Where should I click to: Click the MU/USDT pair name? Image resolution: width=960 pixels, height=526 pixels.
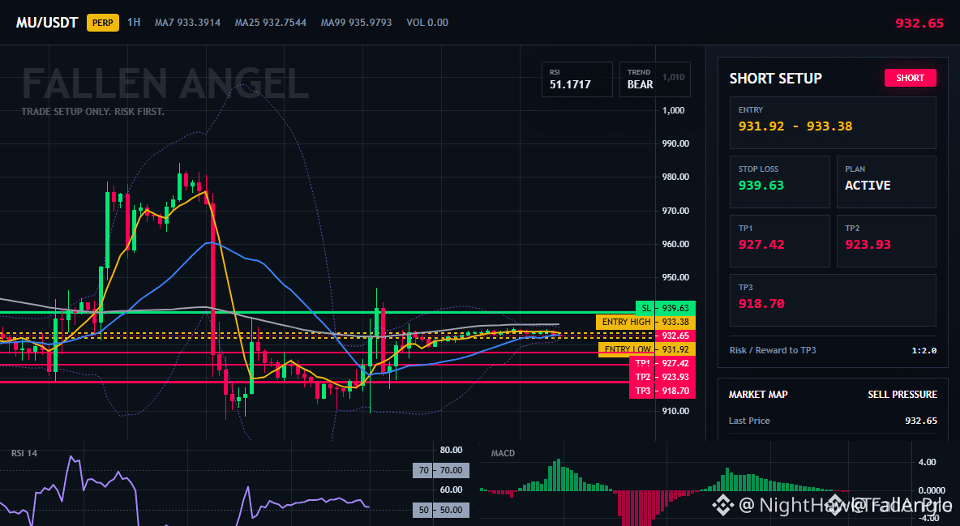click(x=47, y=23)
